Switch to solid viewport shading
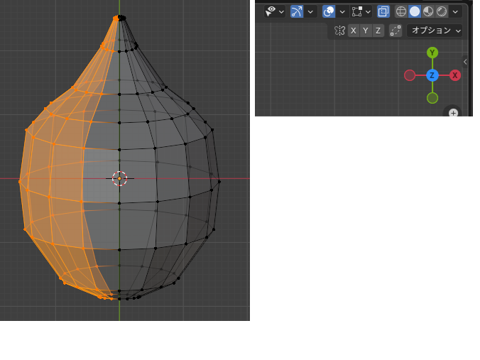 (x=415, y=11)
